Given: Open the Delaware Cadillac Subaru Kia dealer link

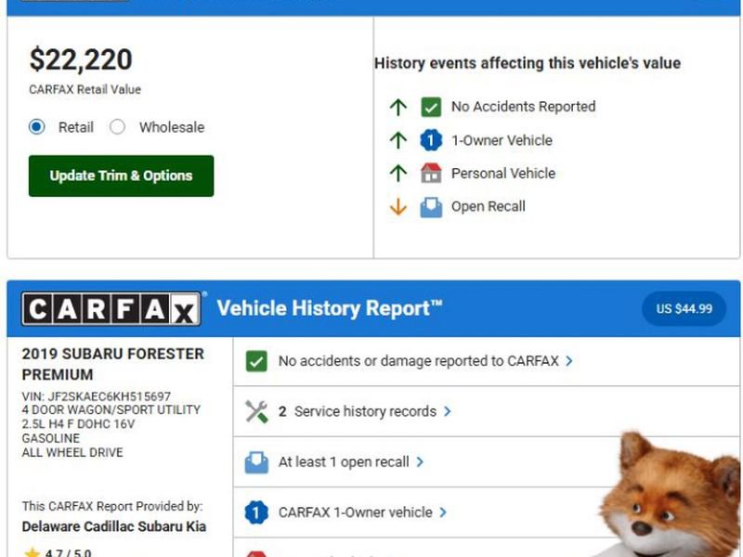Looking at the screenshot, I should click(114, 526).
